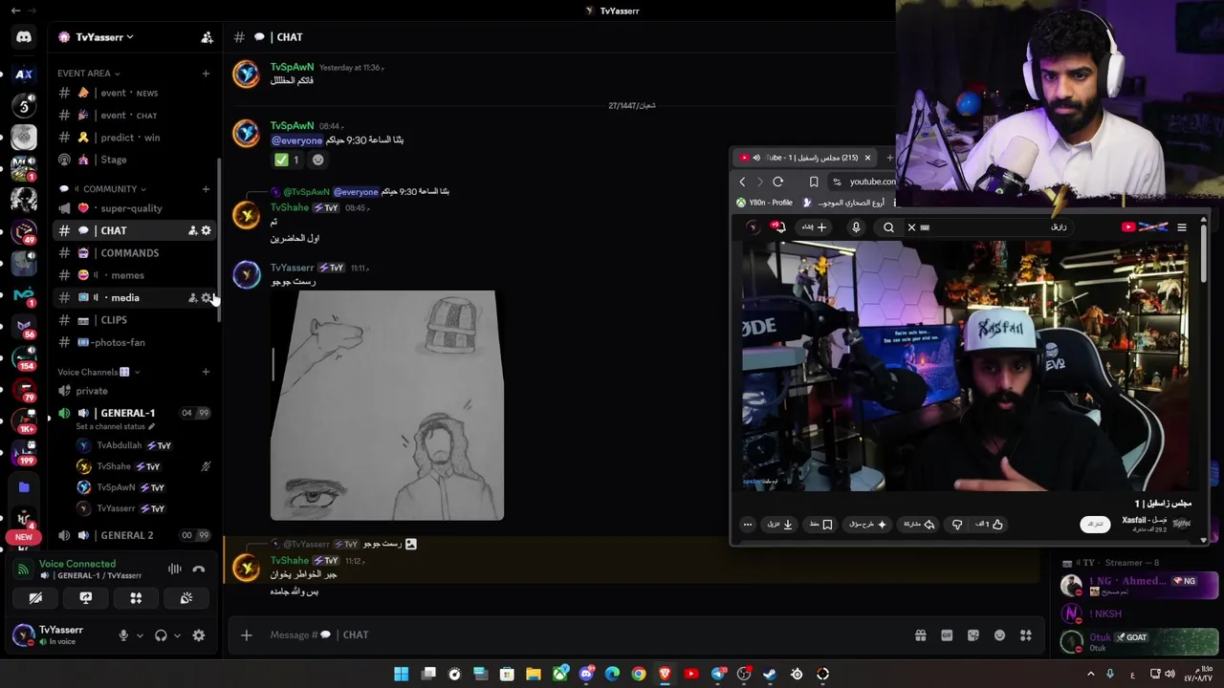The width and height of the screenshot is (1224, 688).
Task: Clear the YouTube search box
Action: (911, 227)
